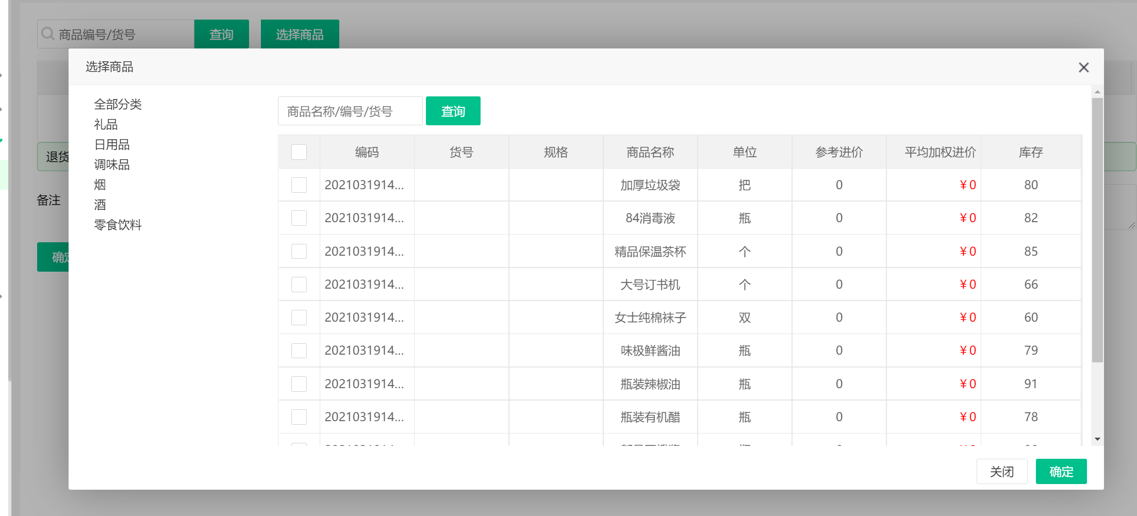The height and width of the screenshot is (516, 1137).
Task: Click the 关闭 button to dismiss dialog
Action: (1002, 471)
